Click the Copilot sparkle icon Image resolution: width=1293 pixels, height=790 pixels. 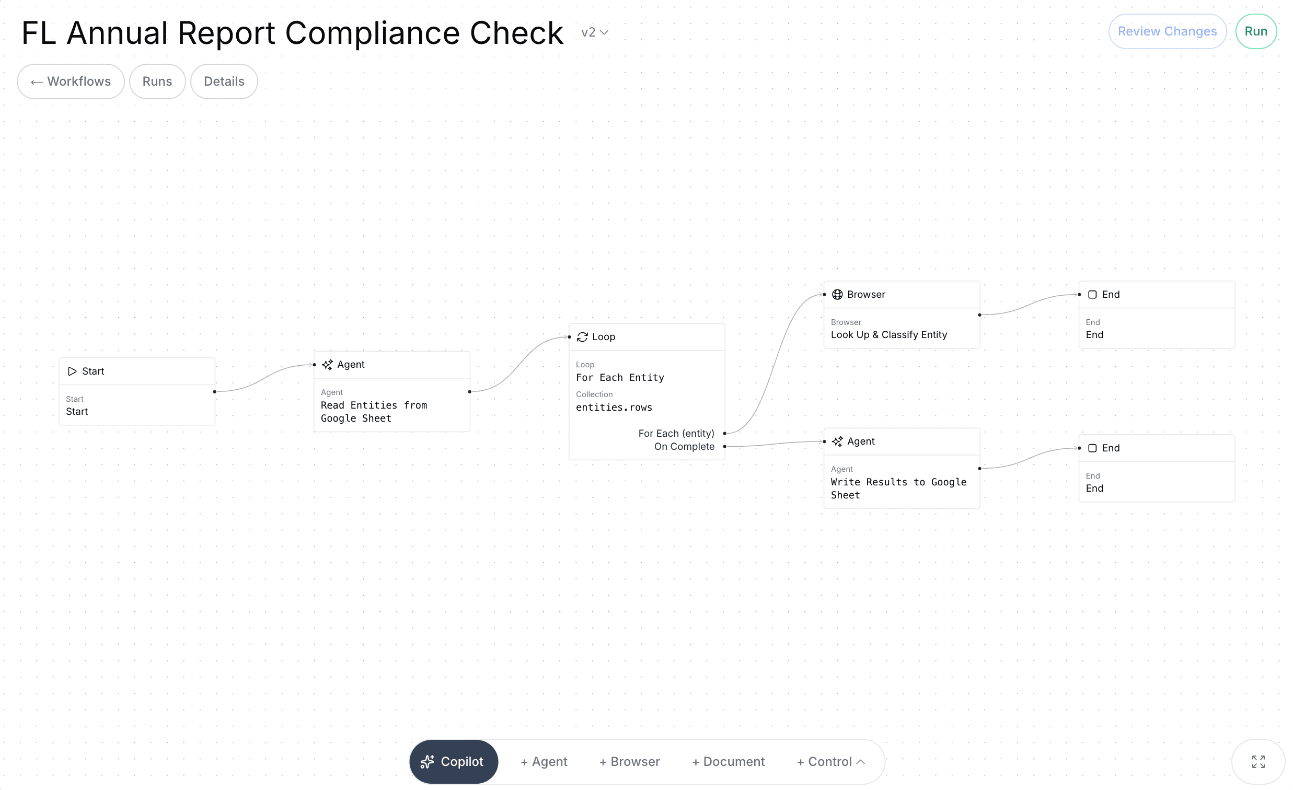(429, 761)
